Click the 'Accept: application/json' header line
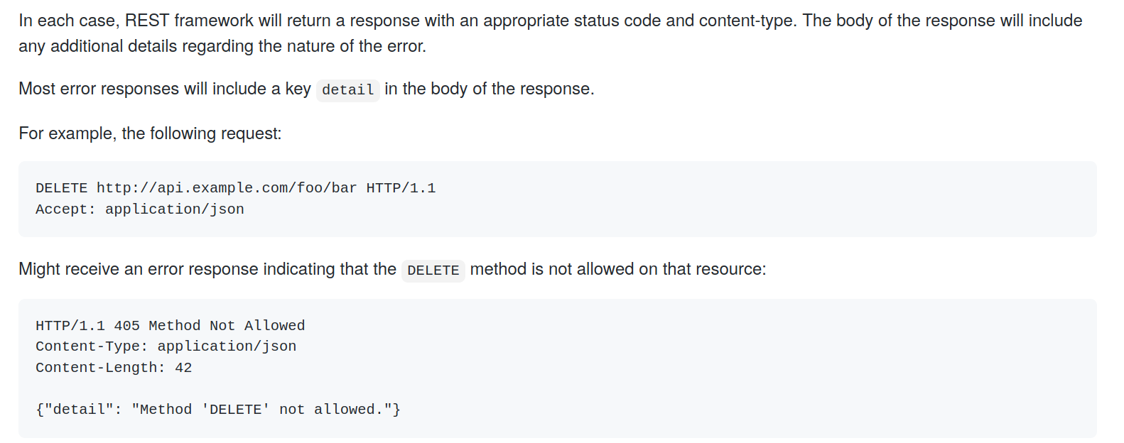 tap(140, 209)
